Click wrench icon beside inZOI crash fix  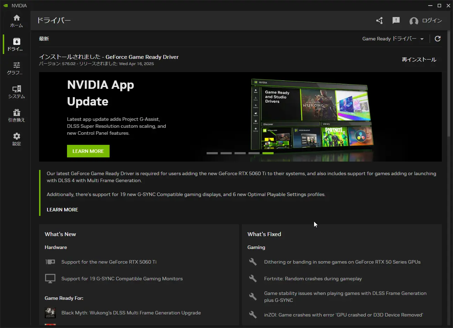[x=253, y=315]
